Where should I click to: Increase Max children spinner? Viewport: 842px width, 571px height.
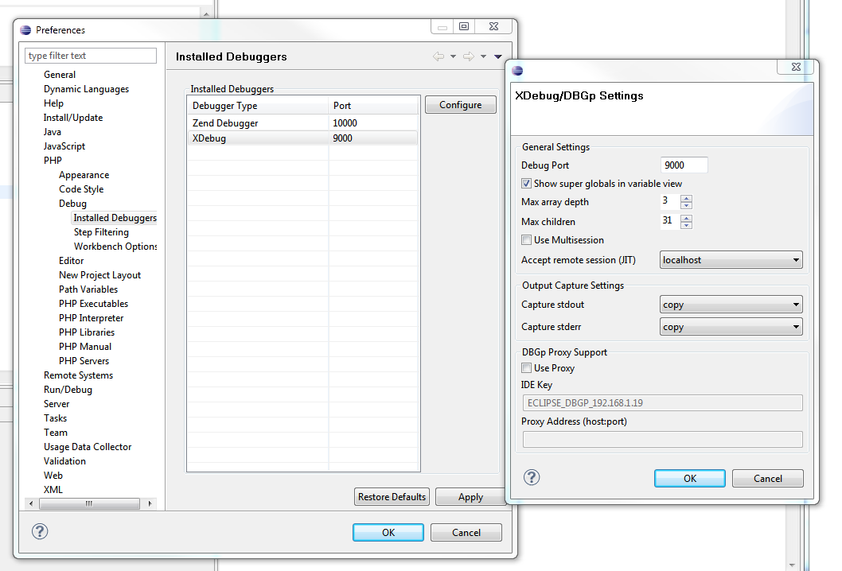pos(686,218)
